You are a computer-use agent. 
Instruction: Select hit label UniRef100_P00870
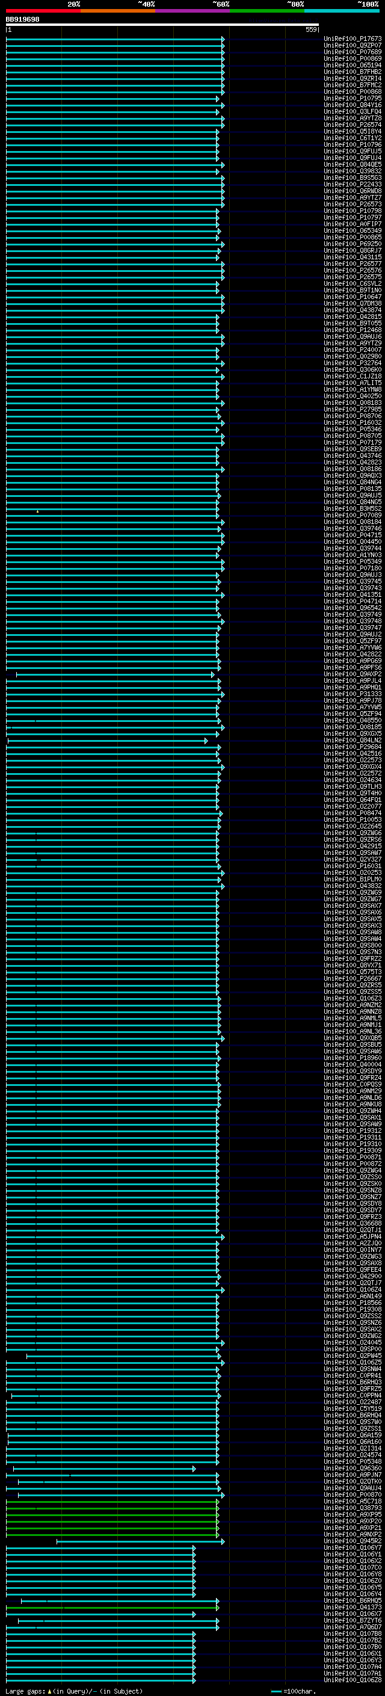[353, 1495]
